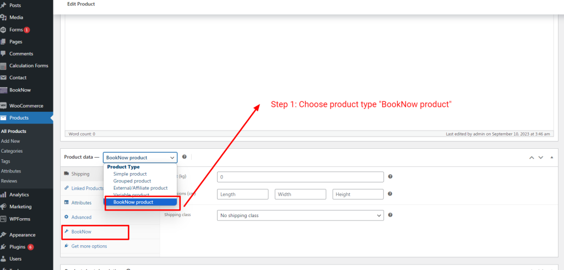Screen dimensions: 564x270
Task: Click the Plugins plug icon
Action: (3, 247)
